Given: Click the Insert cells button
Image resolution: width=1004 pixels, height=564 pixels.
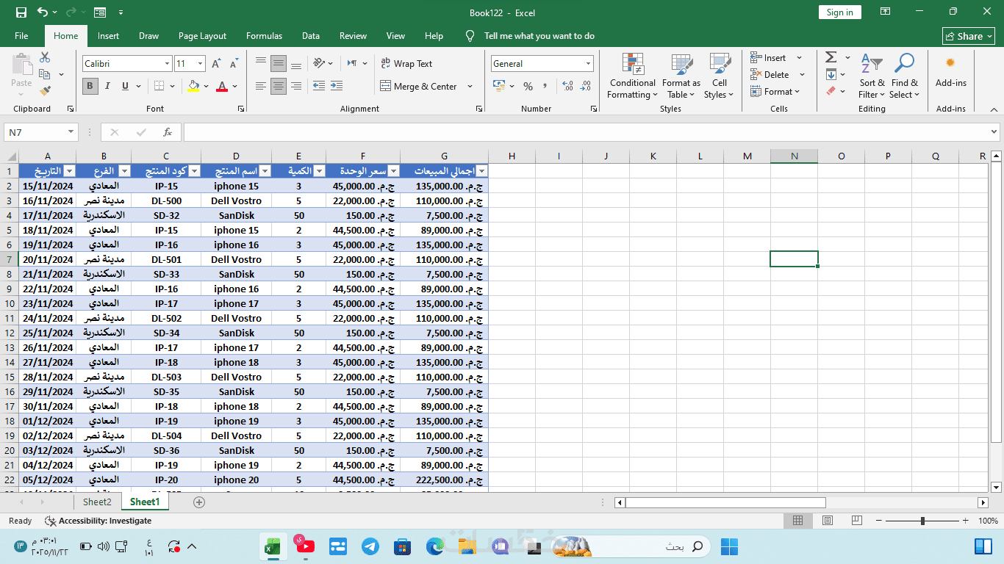Looking at the screenshot, I should (x=769, y=57).
